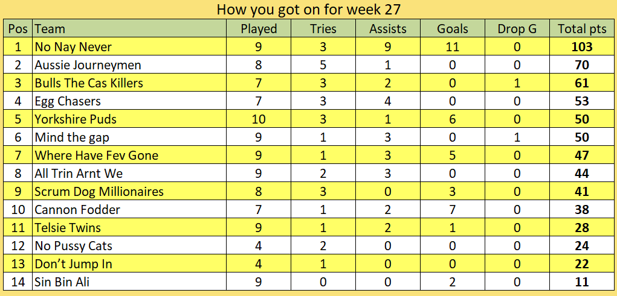Select the Bulls The Cas Killers cell
Screen dimensions: 617x296
[129, 83]
